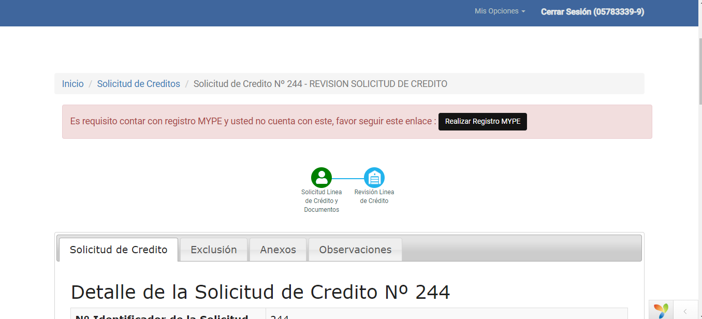This screenshot has height=319, width=702.
Task: Click the Detalle de la Solicitud heading
Action: (x=260, y=292)
